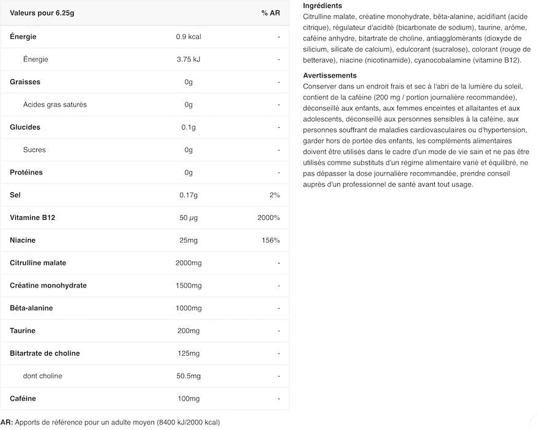
Task: Click the '% AR' column header
Action: tap(270, 14)
